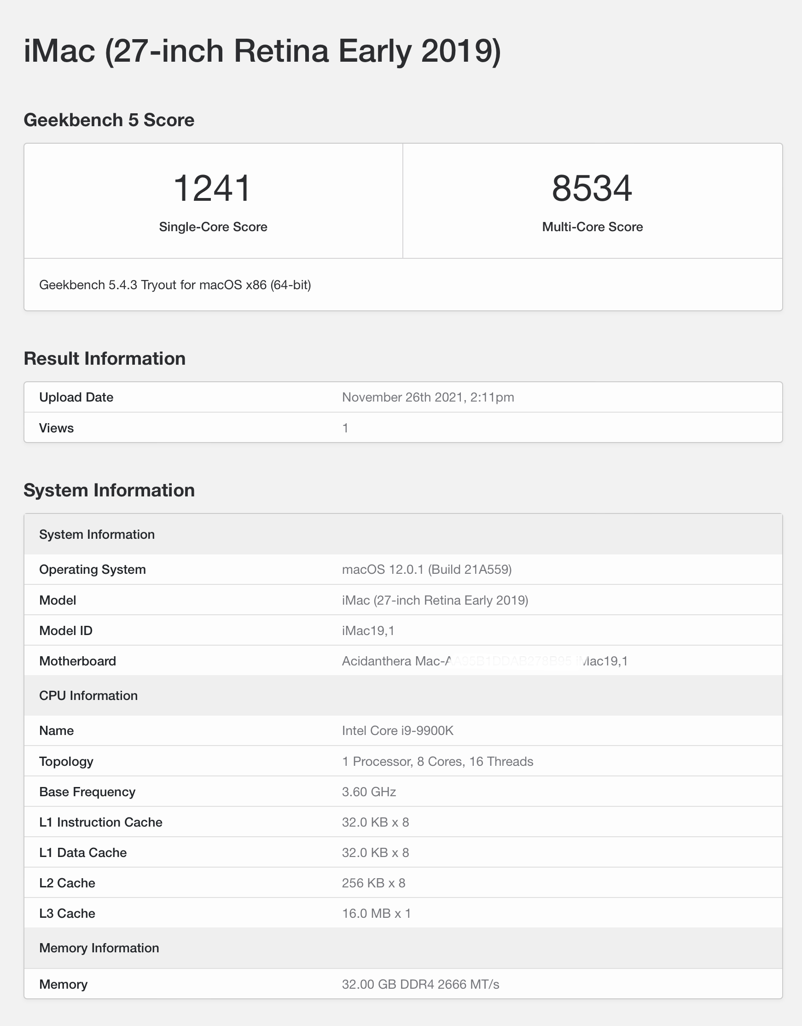Image resolution: width=802 pixels, height=1026 pixels.
Task: Click the Views row label
Action: click(x=56, y=428)
